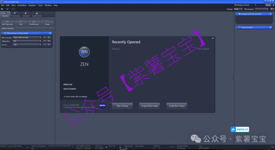275x150 pixels.
Task: Click the Snap camera button
Action: click(x=47, y=23)
